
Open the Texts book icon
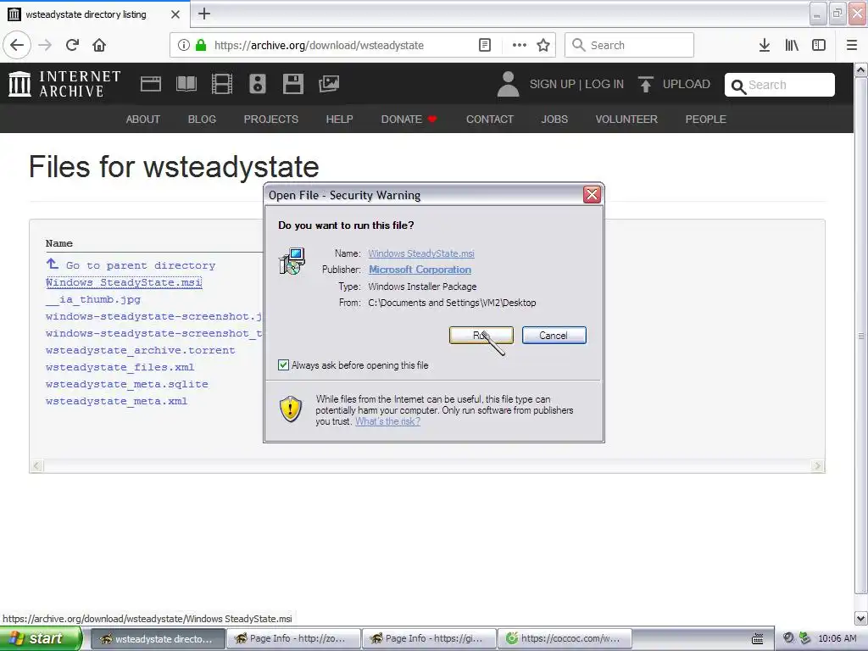186,84
